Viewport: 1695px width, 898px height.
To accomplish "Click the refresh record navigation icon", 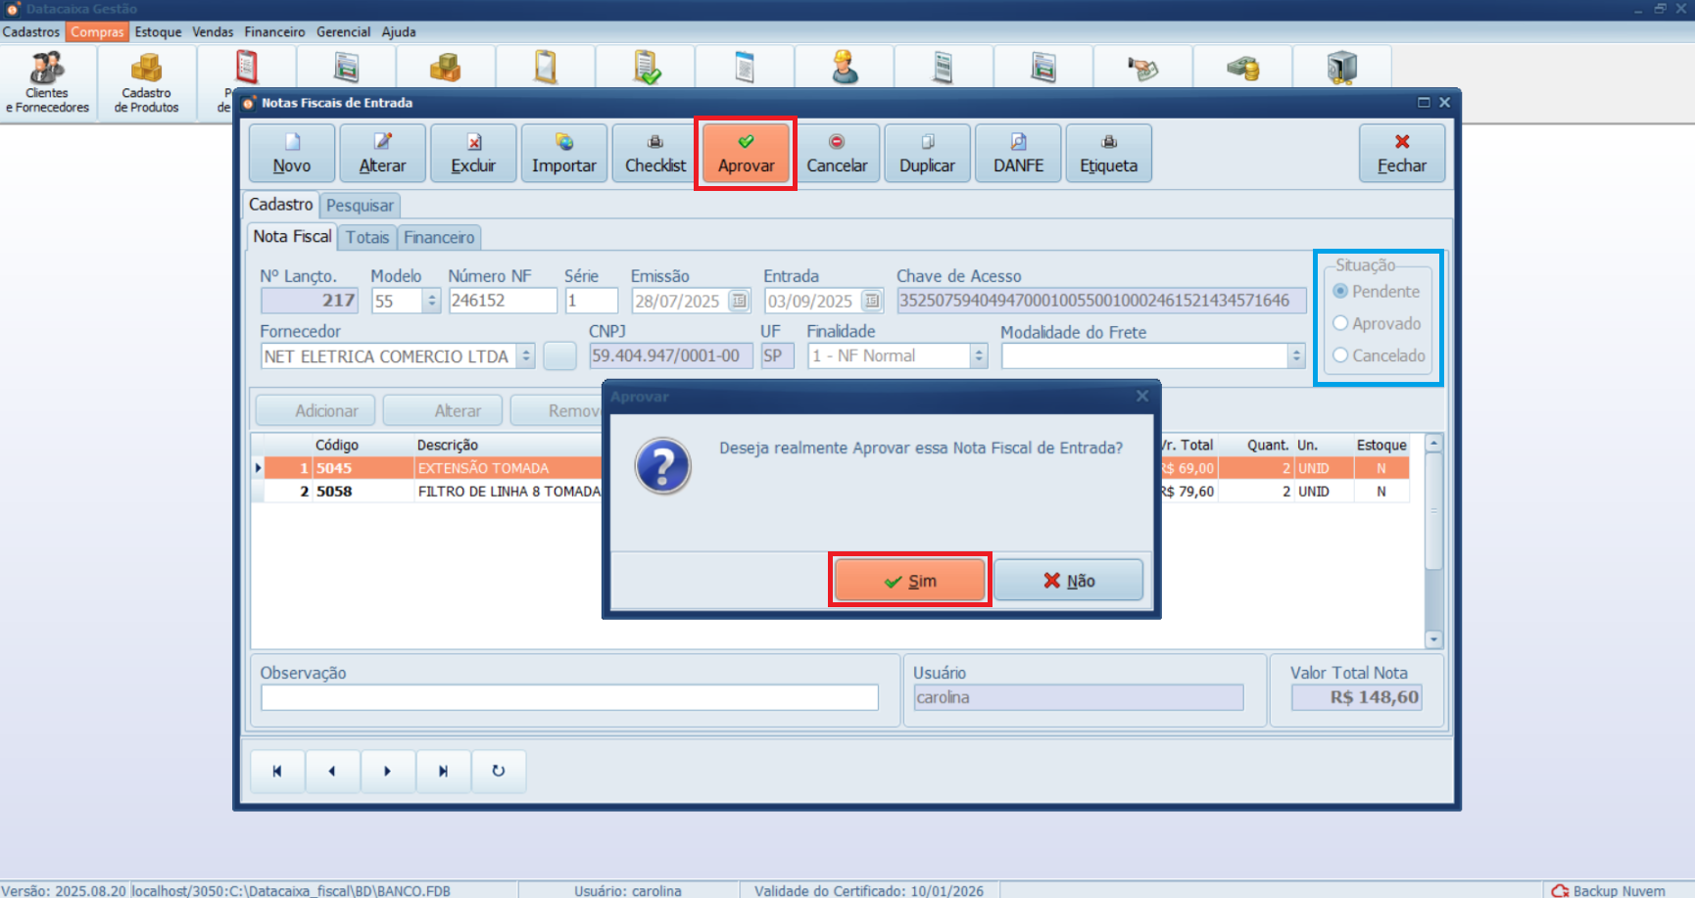I will [499, 771].
